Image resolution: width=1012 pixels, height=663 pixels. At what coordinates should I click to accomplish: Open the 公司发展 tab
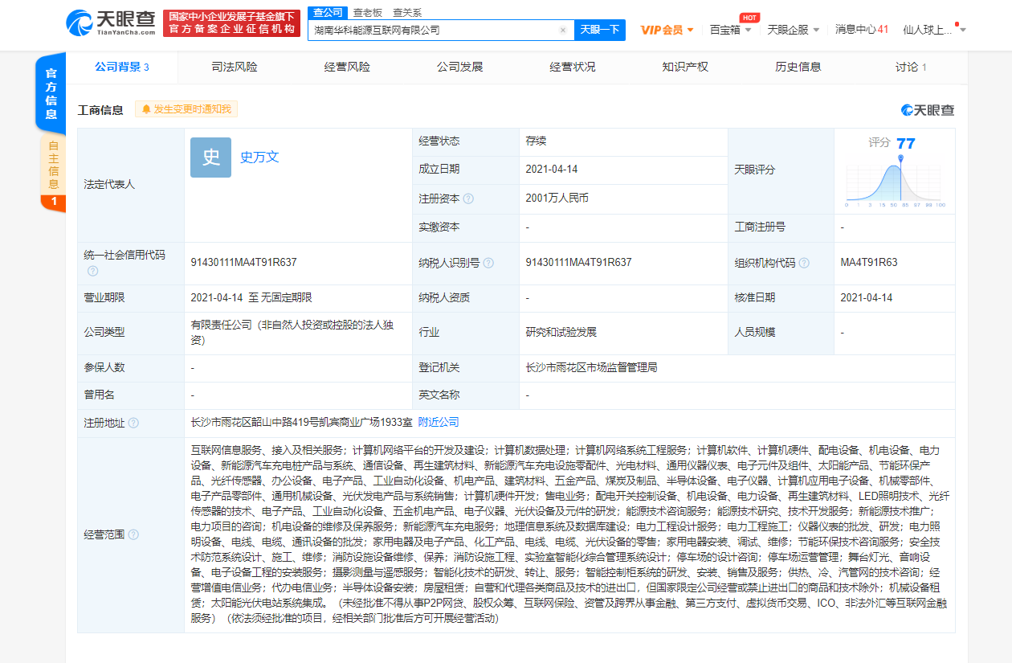coord(459,67)
